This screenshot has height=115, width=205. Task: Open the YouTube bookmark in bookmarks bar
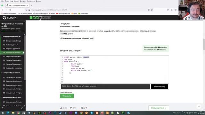point(63,13)
